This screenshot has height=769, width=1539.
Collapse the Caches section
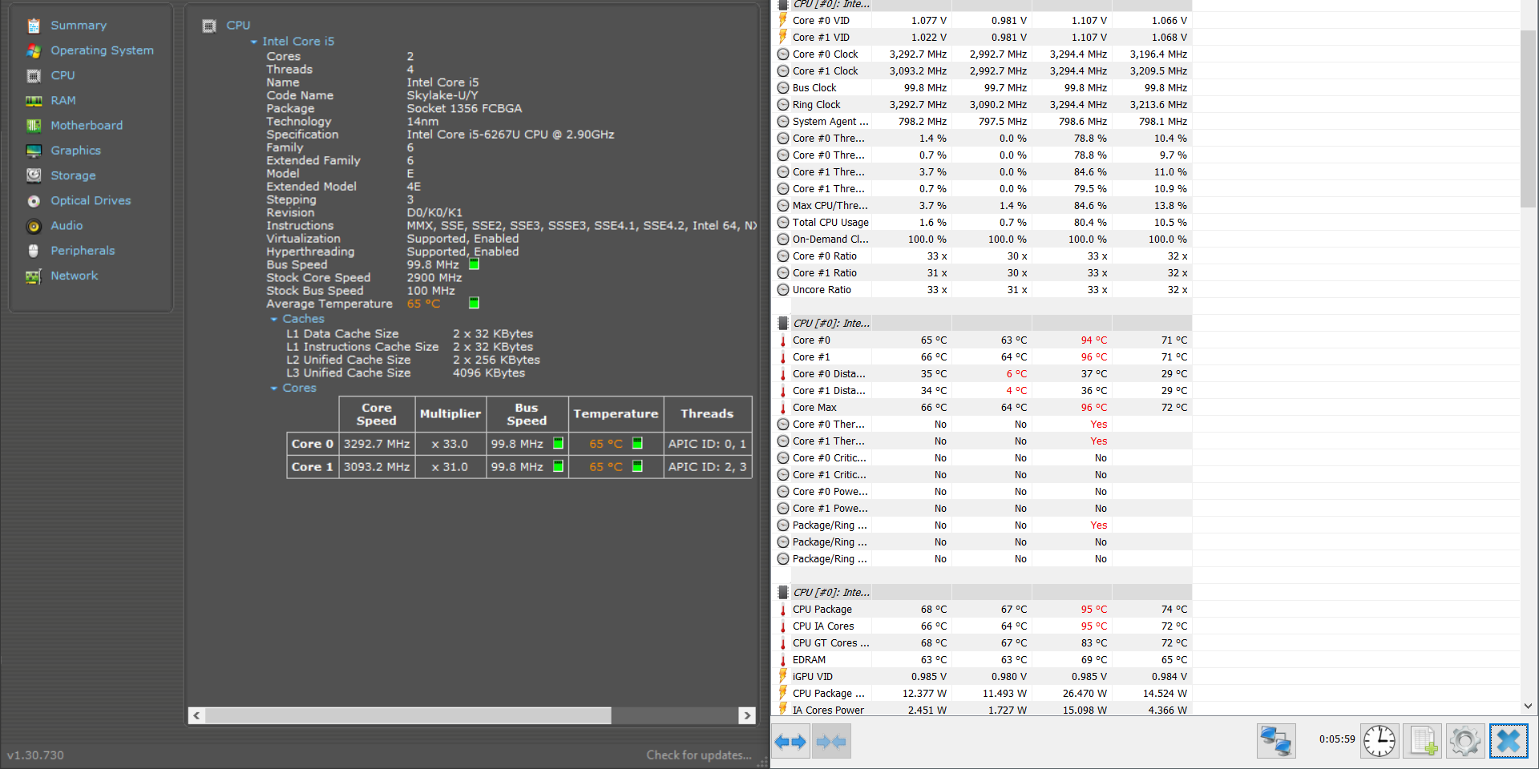274,319
